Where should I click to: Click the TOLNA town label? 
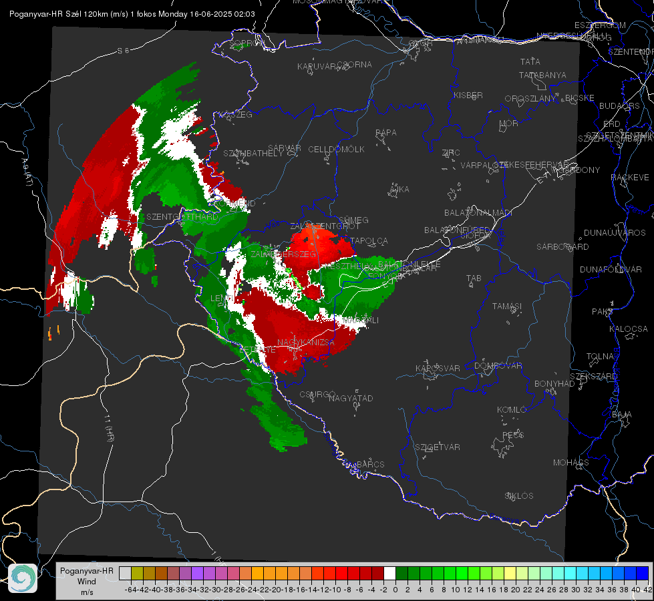click(x=600, y=357)
